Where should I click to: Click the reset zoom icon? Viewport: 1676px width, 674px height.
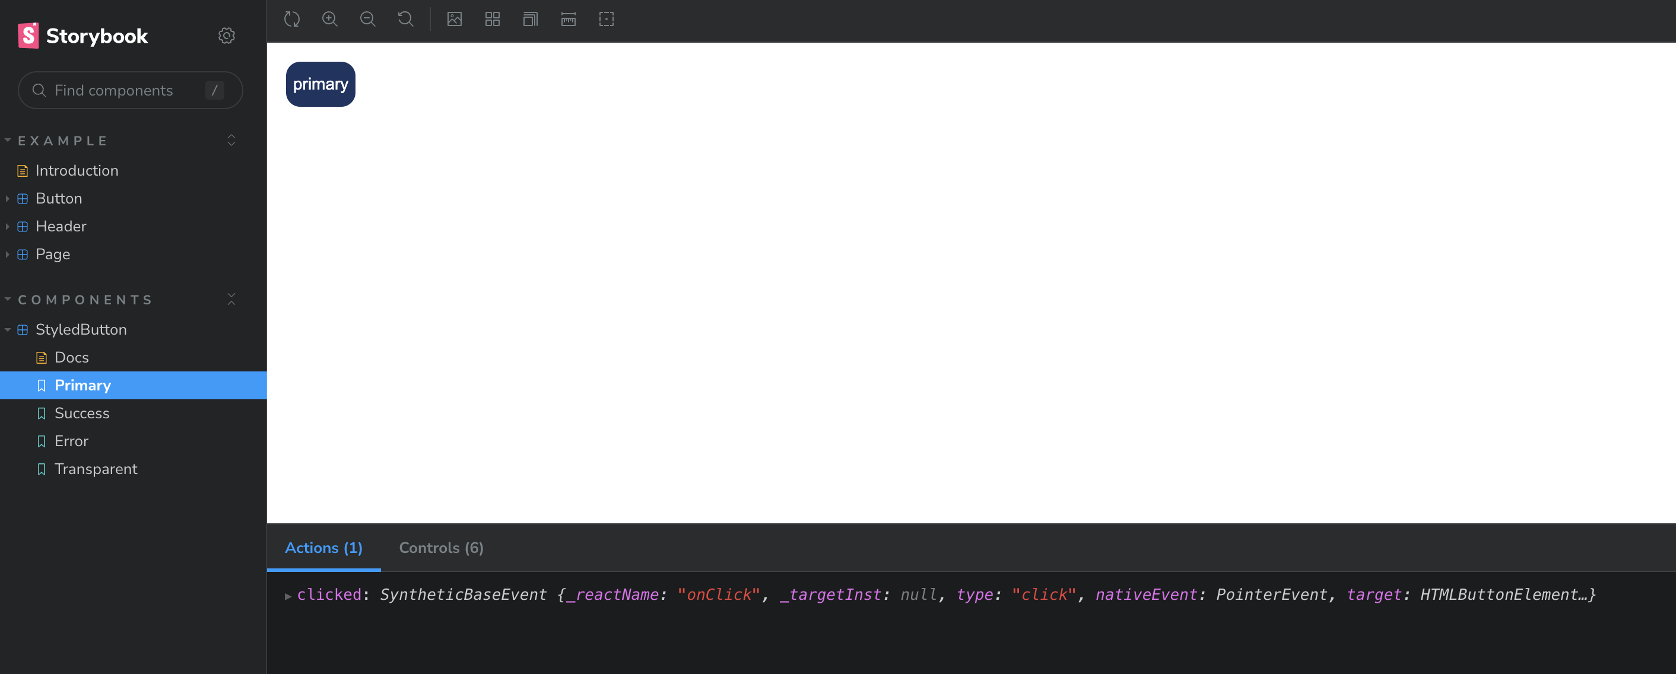[x=405, y=20]
